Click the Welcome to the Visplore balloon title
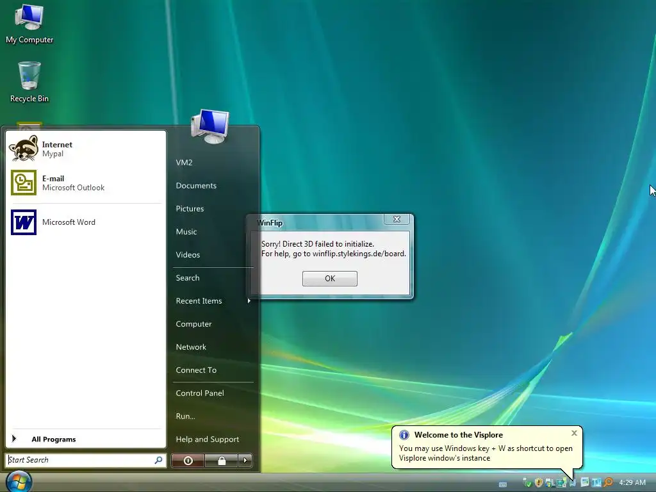The width and height of the screenshot is (656, 492). coord(459,435)
